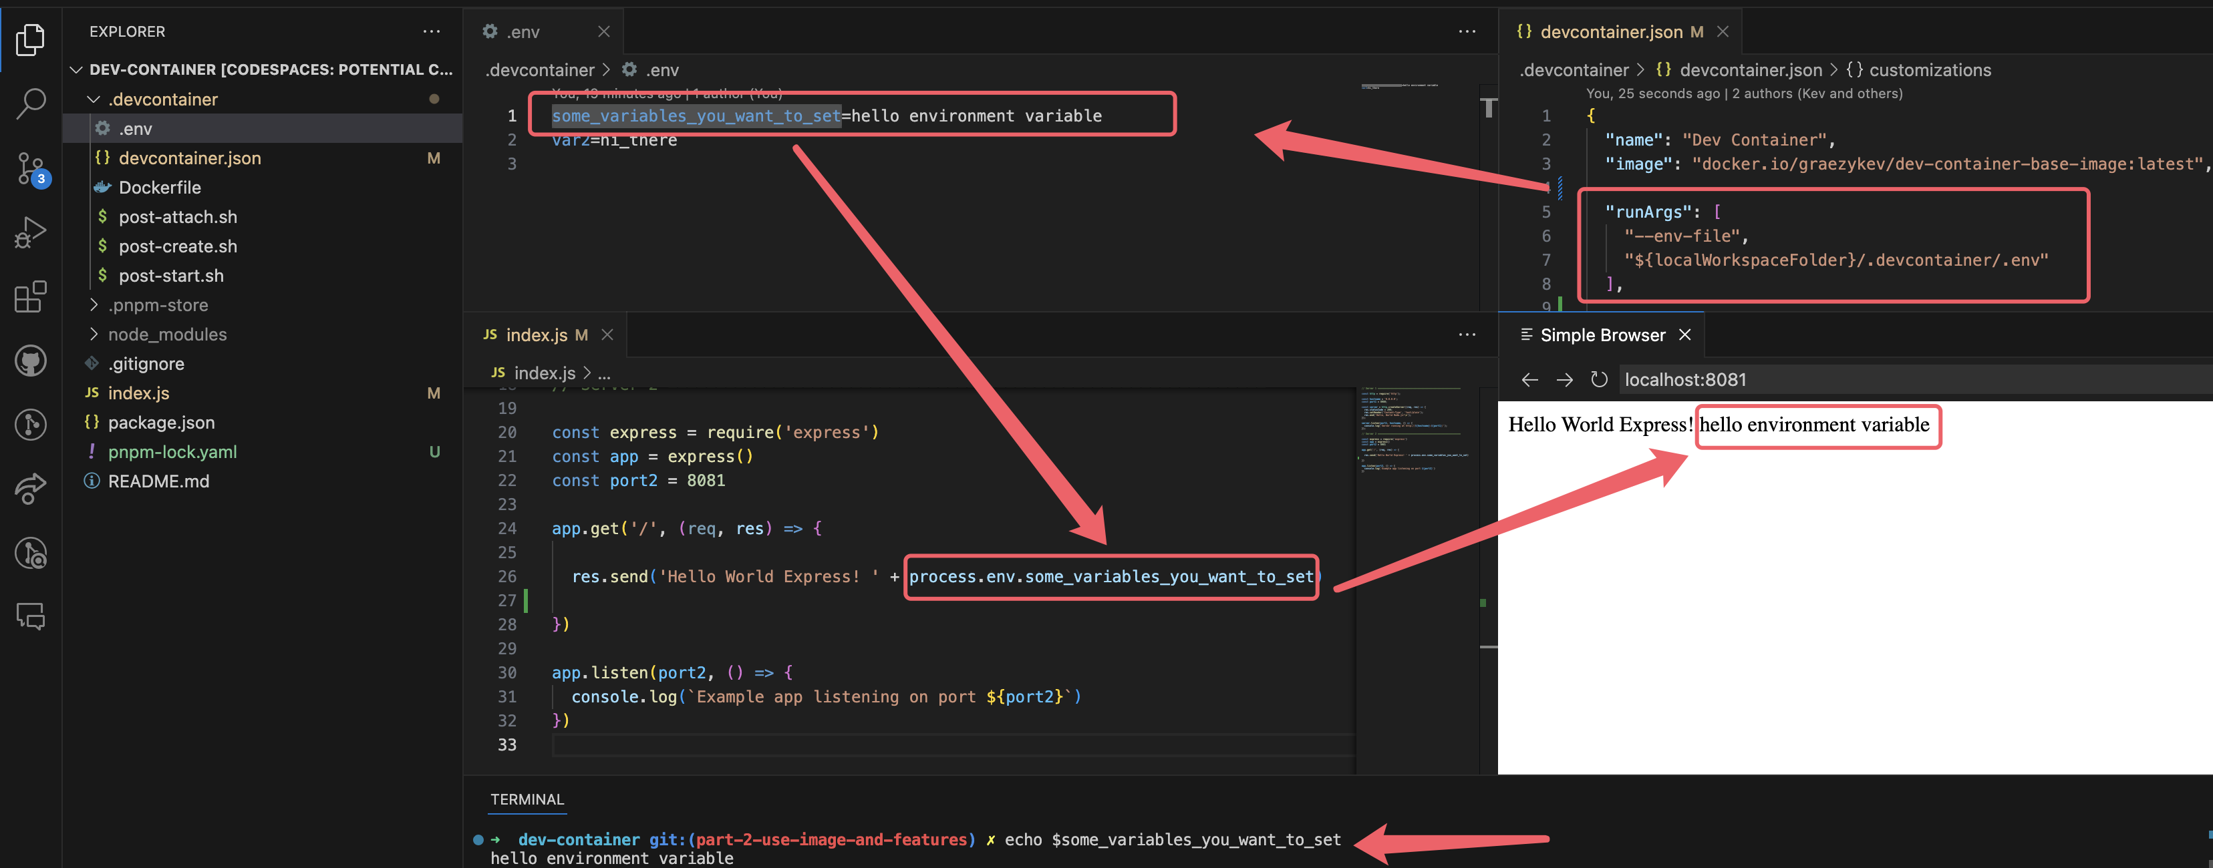Open the Live Share icon in the activity bar
2213x868 pixels.
pyautogui.click(x=31, y=489)
